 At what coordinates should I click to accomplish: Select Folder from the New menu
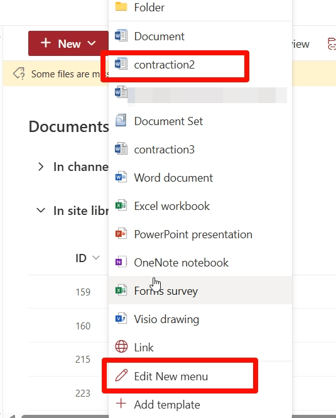(200, 8)
